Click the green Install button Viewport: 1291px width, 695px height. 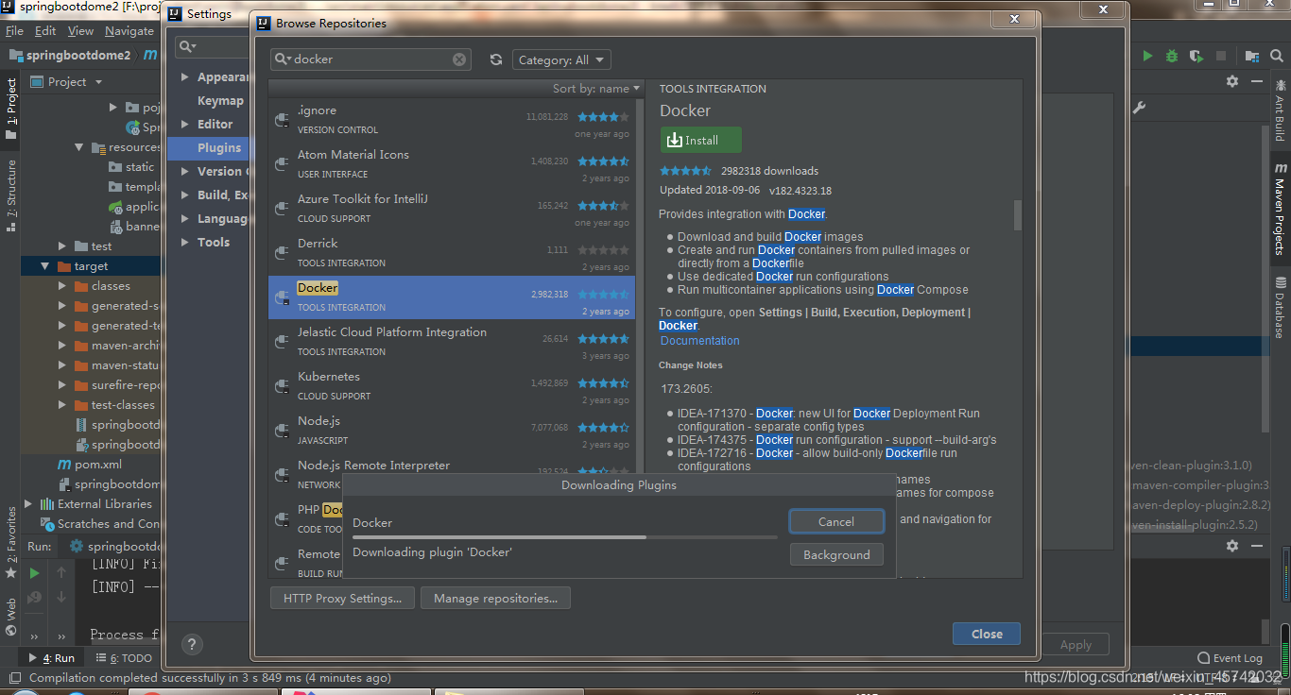(701, 140)
